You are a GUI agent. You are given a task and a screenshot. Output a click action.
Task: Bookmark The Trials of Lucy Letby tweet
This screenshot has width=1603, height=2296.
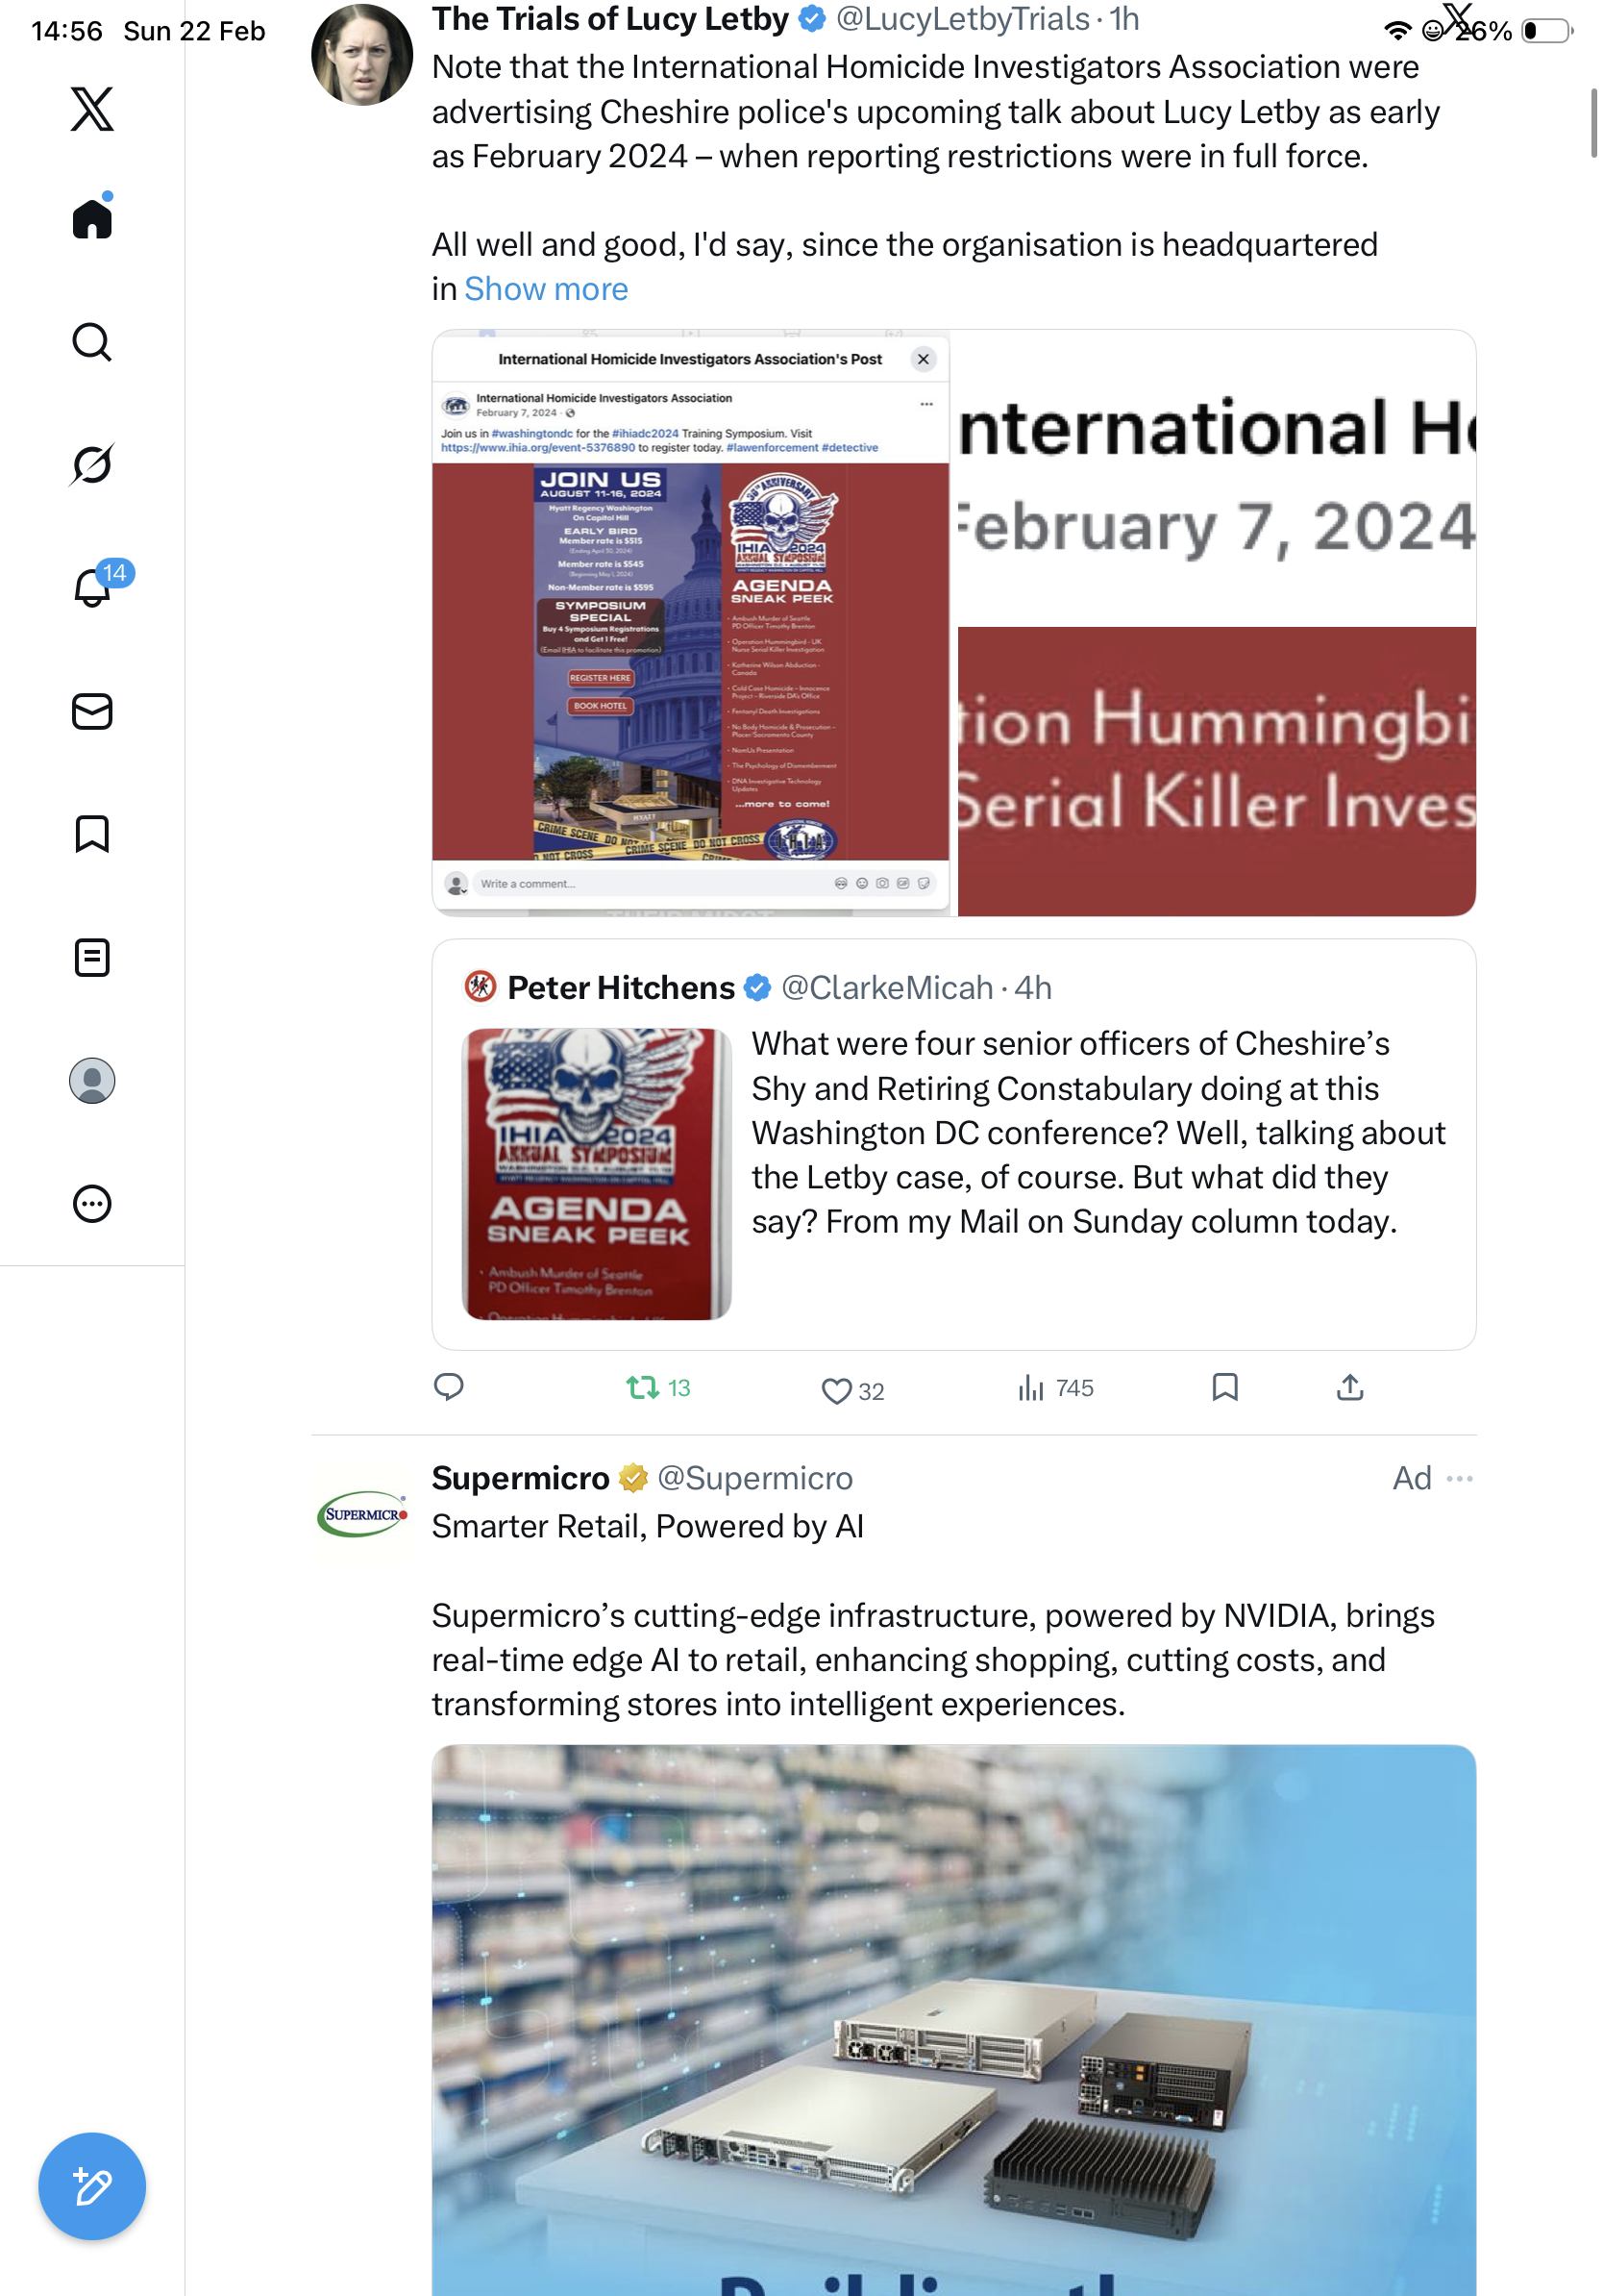click(1225, 1387)
